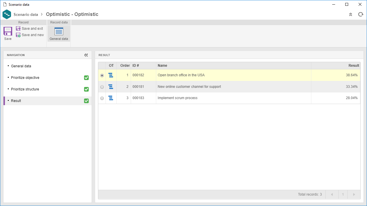Image resolution: width=367 pixels, height=206 pixels.
Task: Click the green check beside Result
Action: click(86, 101)
